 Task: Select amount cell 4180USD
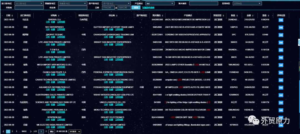point(249,49)
